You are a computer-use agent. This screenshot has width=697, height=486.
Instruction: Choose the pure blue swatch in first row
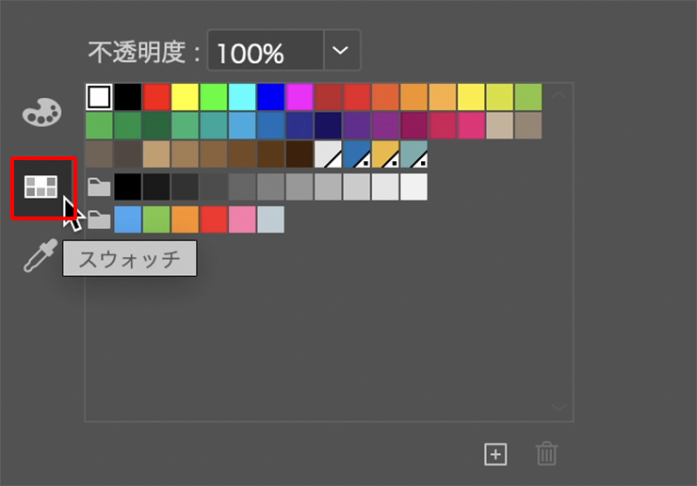coord(270,97)
